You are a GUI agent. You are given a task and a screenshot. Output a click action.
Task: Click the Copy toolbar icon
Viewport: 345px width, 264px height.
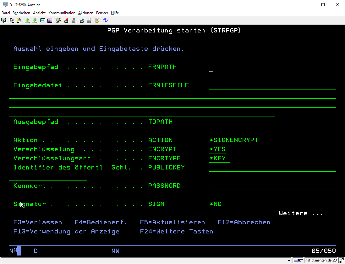(x=12, y=20)
